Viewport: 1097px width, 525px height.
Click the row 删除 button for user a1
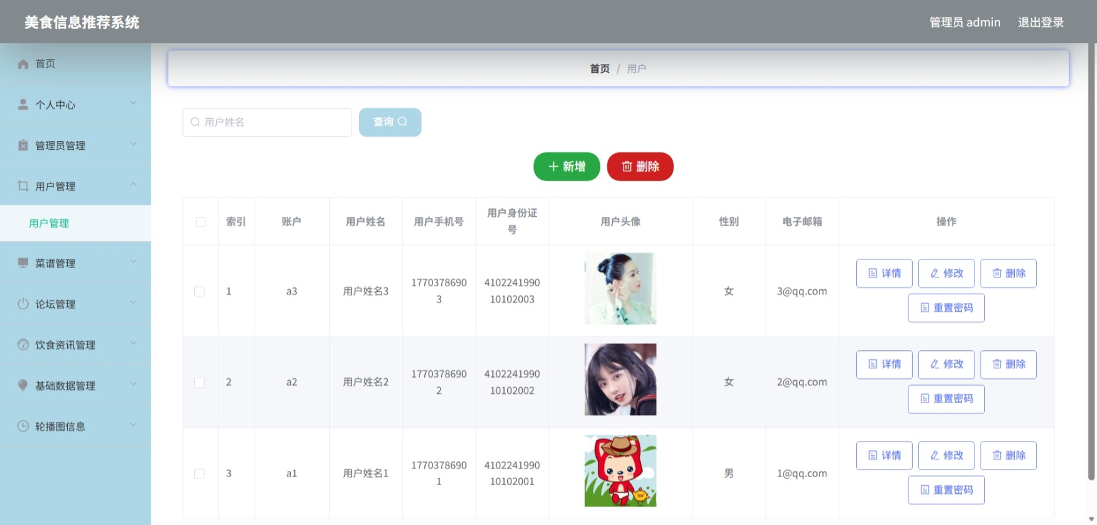click(x=1009, y=456)
